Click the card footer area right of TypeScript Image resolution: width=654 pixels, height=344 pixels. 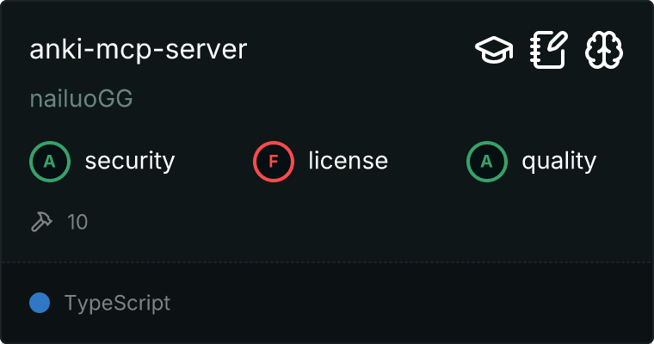[413, 303]
